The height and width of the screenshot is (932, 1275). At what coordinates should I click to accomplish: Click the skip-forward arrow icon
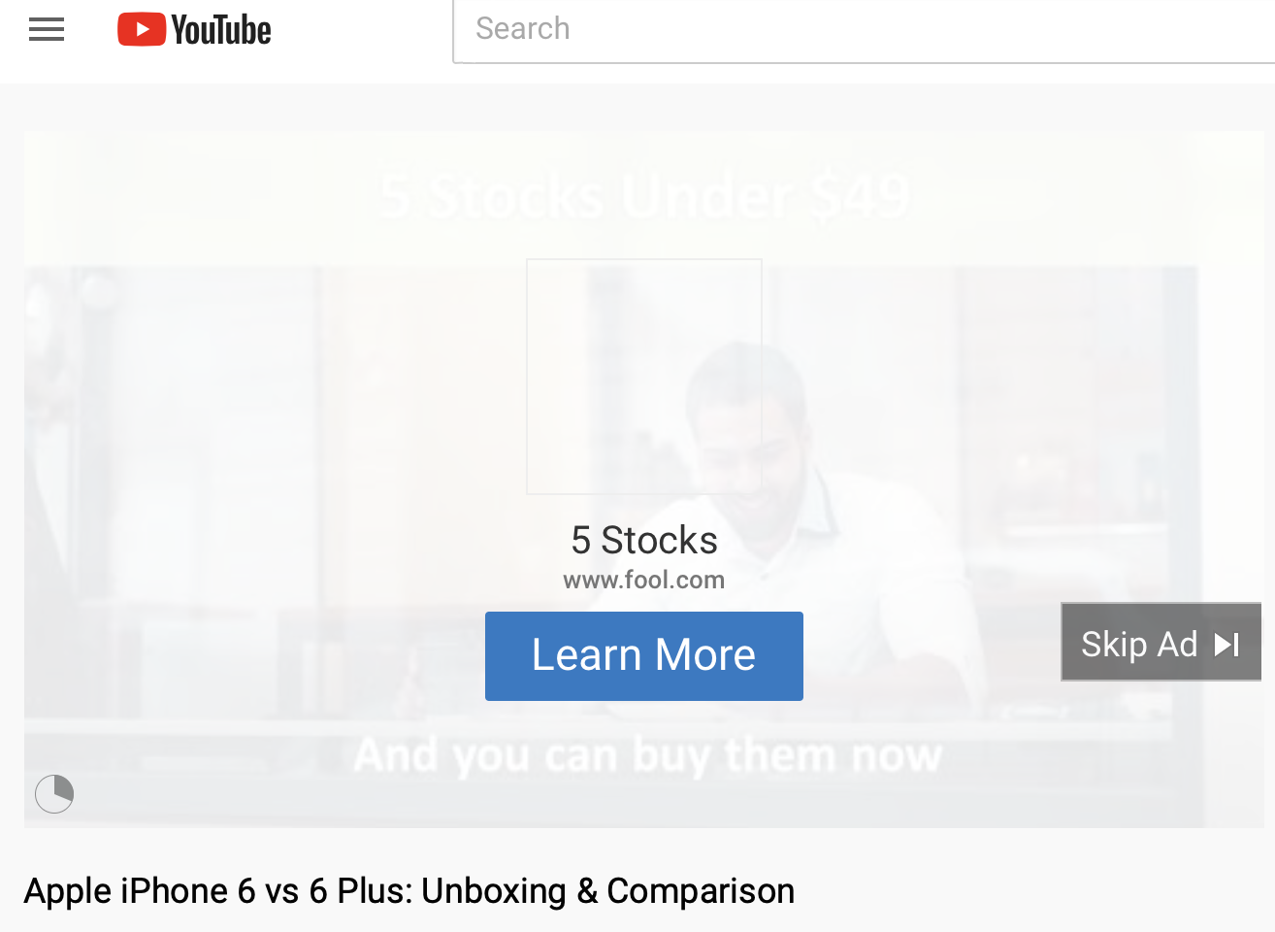coord(1226,645)
